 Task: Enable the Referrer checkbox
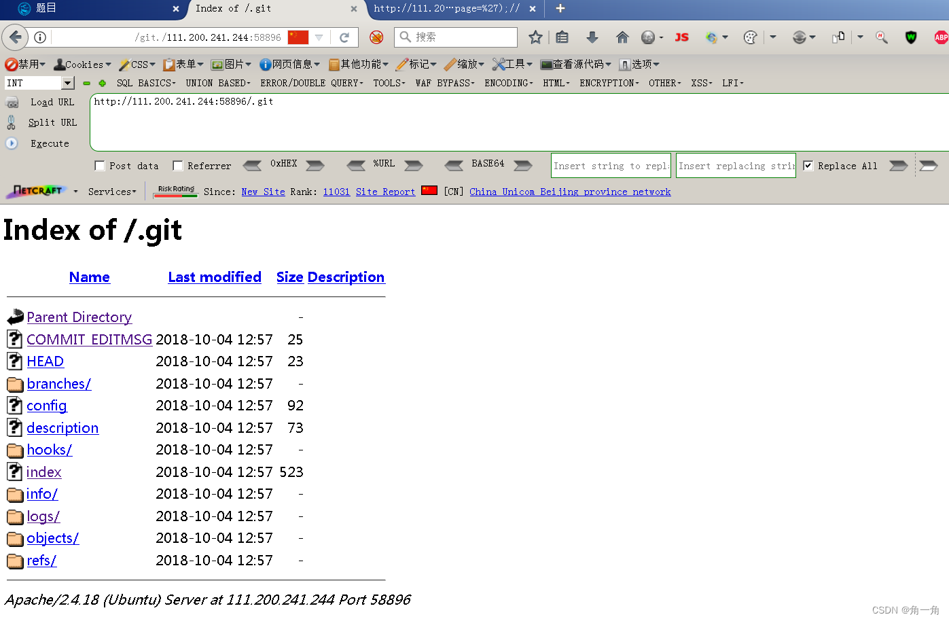[178, 166]
